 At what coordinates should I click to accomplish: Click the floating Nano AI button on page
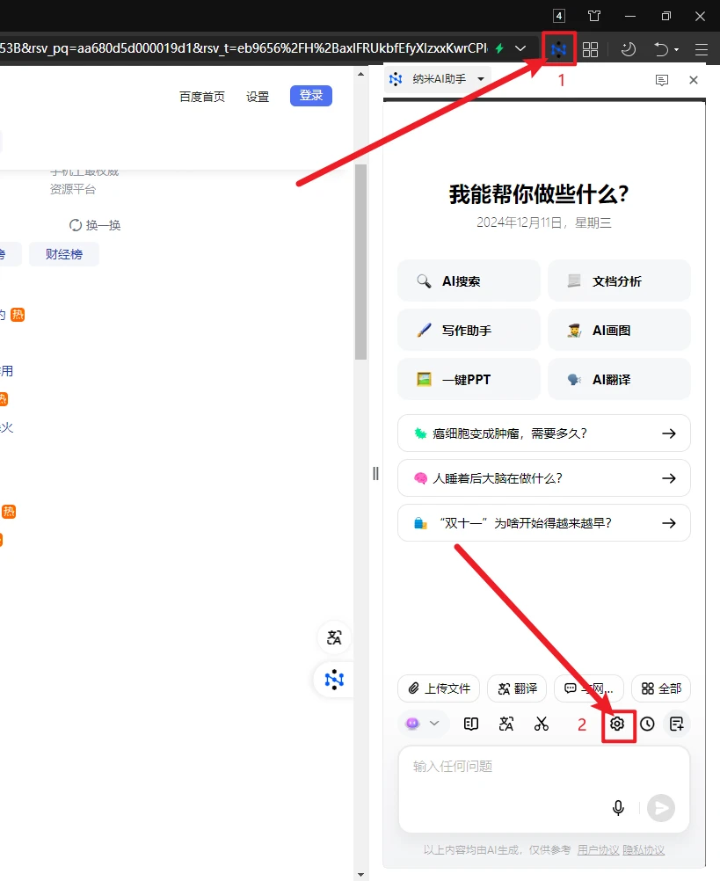tap(334, 680)
